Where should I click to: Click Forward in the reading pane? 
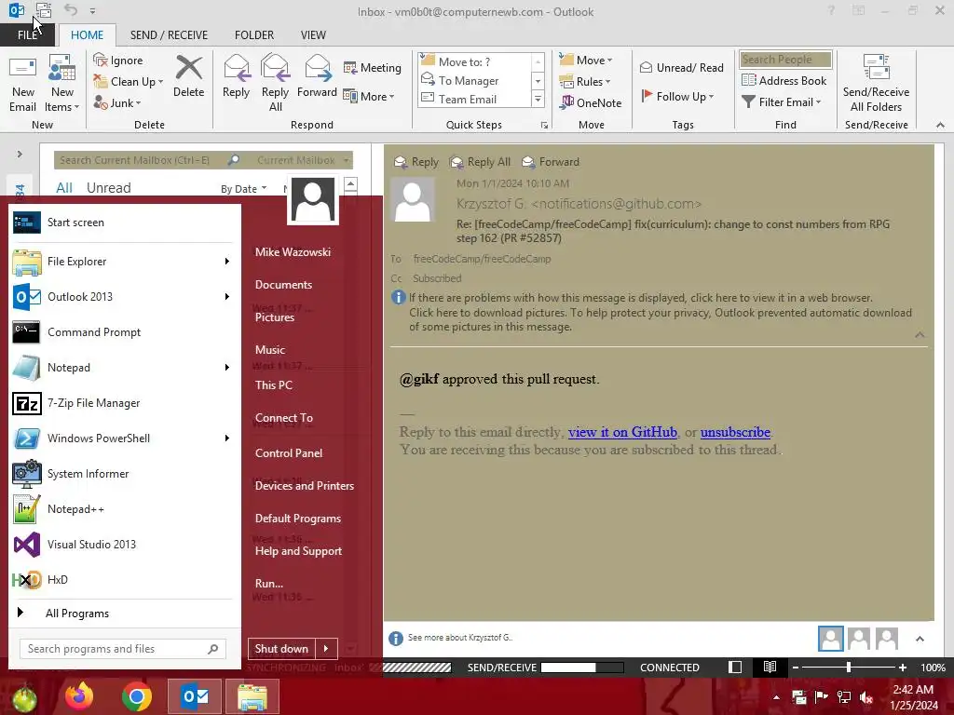[x=551, y=162]
